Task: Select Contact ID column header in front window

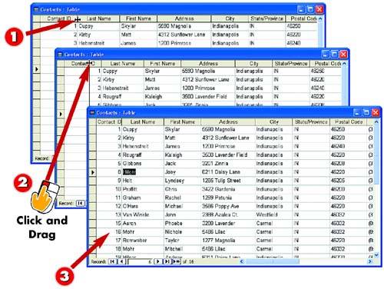Action: (109, 122)
